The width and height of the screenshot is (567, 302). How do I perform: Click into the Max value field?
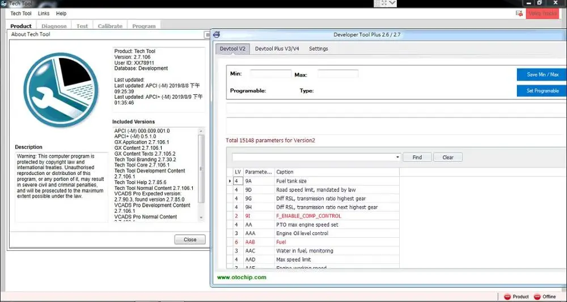click(x=338, y=73)
